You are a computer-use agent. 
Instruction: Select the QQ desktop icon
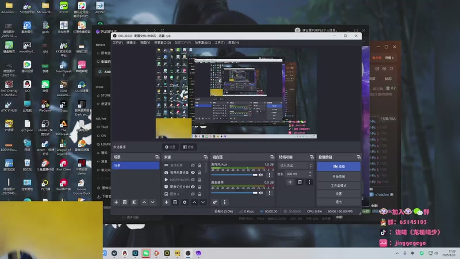[27, 87]
